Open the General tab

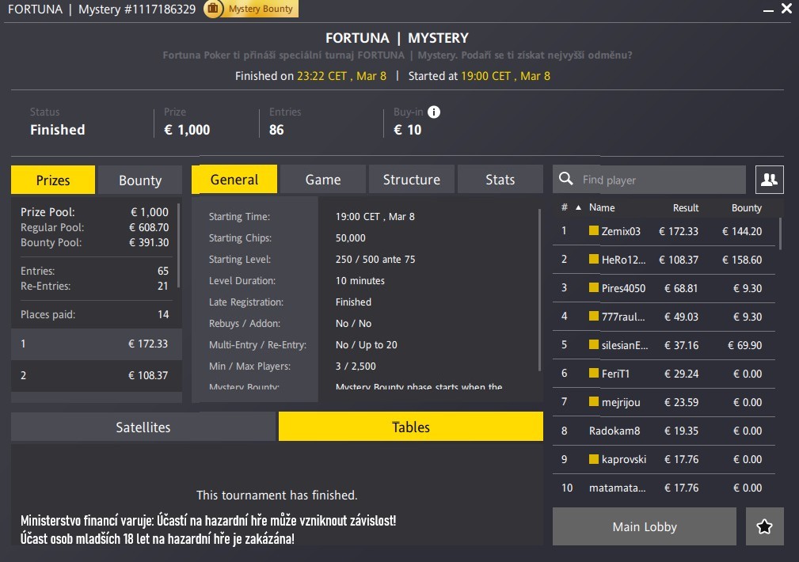coord(234,180)
